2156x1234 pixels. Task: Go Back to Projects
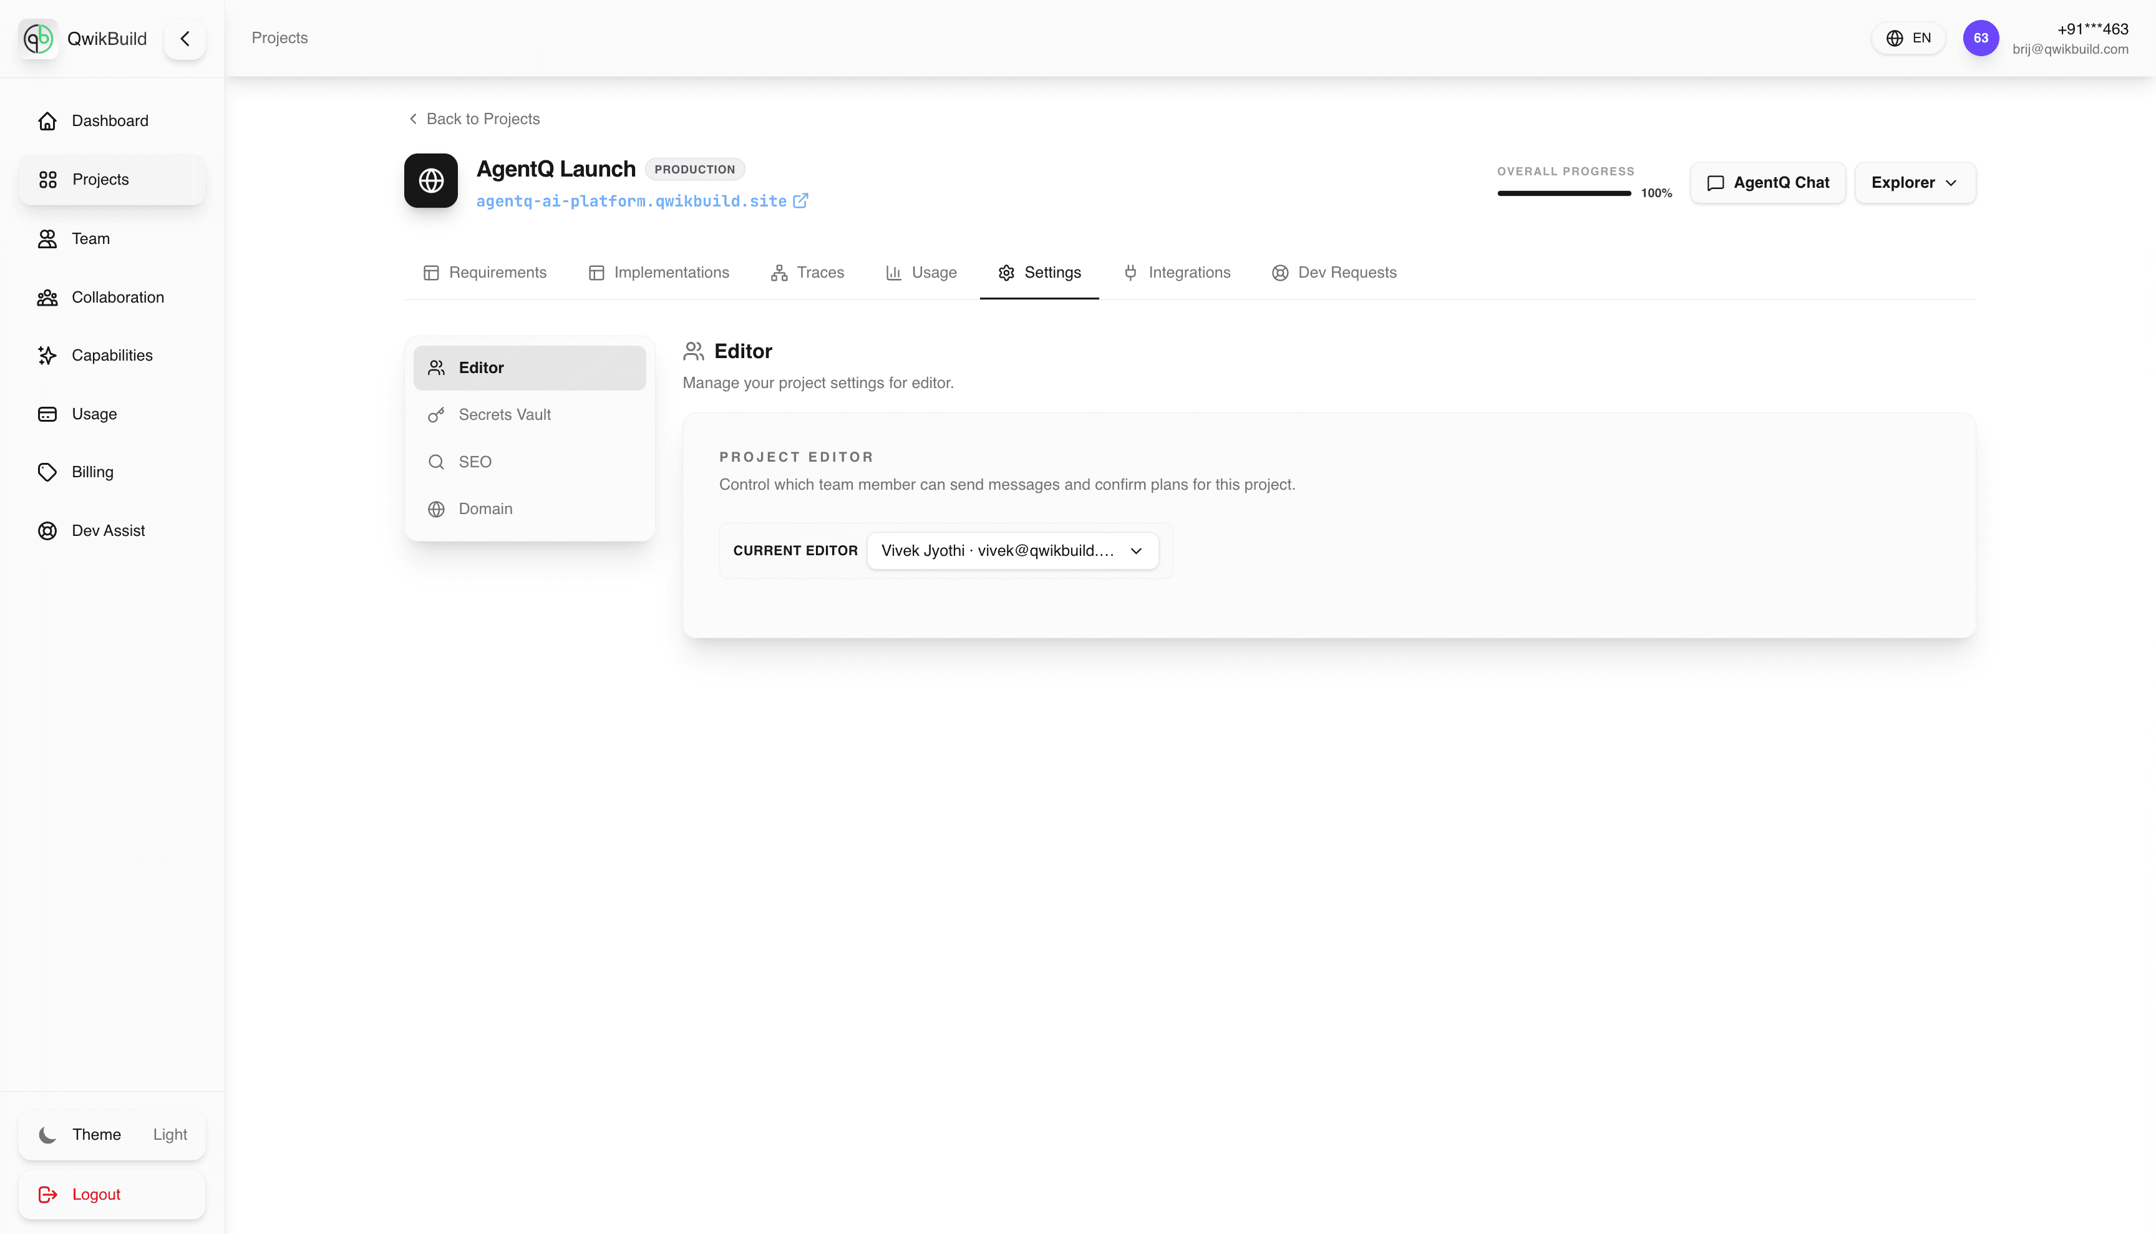click(473, 119)
